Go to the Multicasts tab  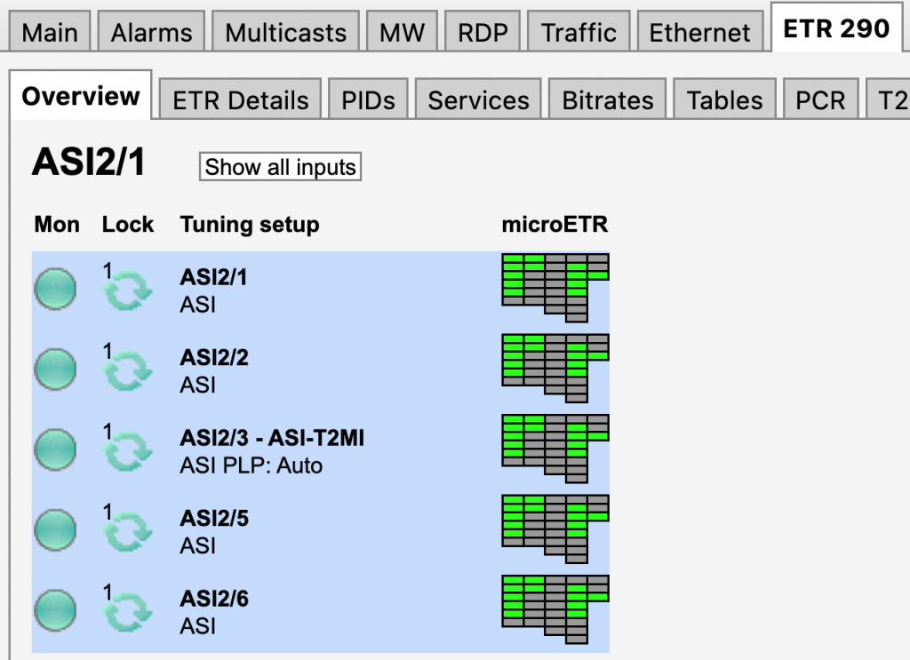[x=285, y=33]
